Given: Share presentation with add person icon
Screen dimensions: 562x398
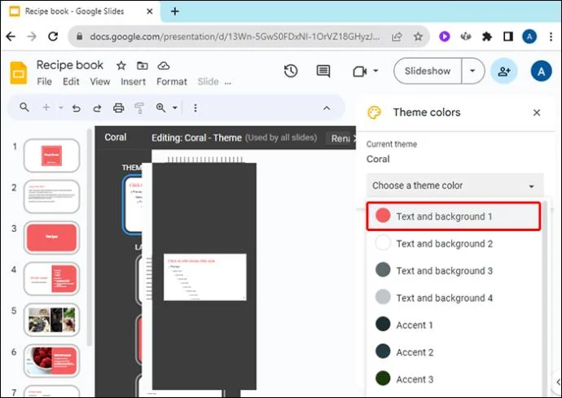Looking at the screenshot, I should (x=504, y=71).
